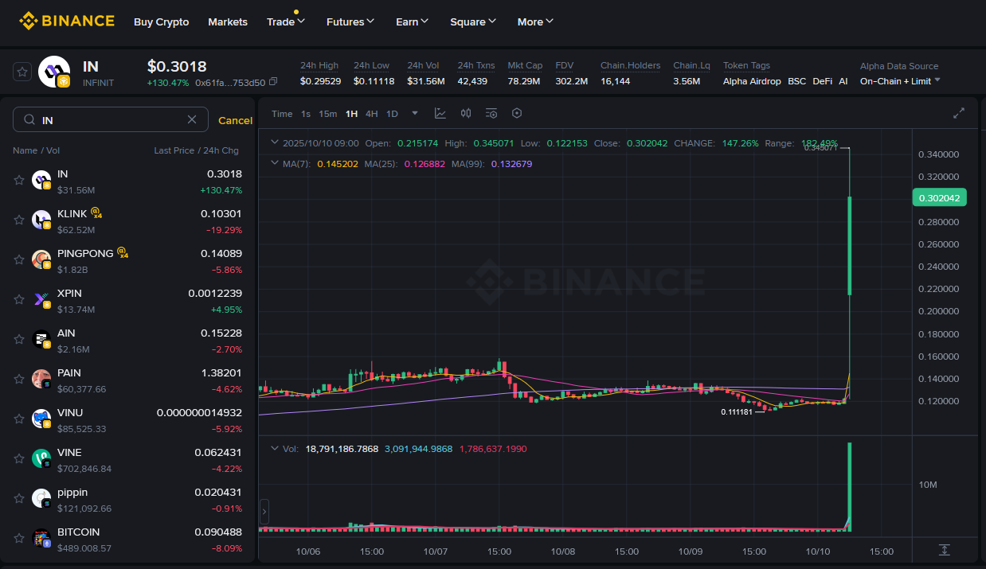Click the hexagon chart settings icon
Image resolution: width=986 pixels, height=569 pixels.
click(x=517, y=114)
